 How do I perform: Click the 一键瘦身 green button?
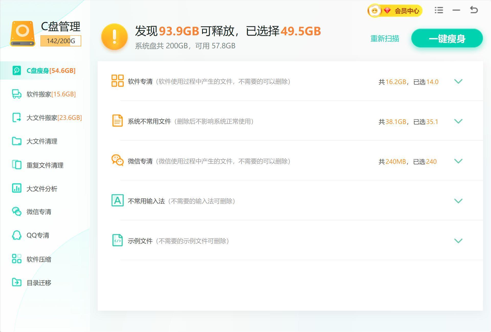pyautogui.click(x=447, y=38)
